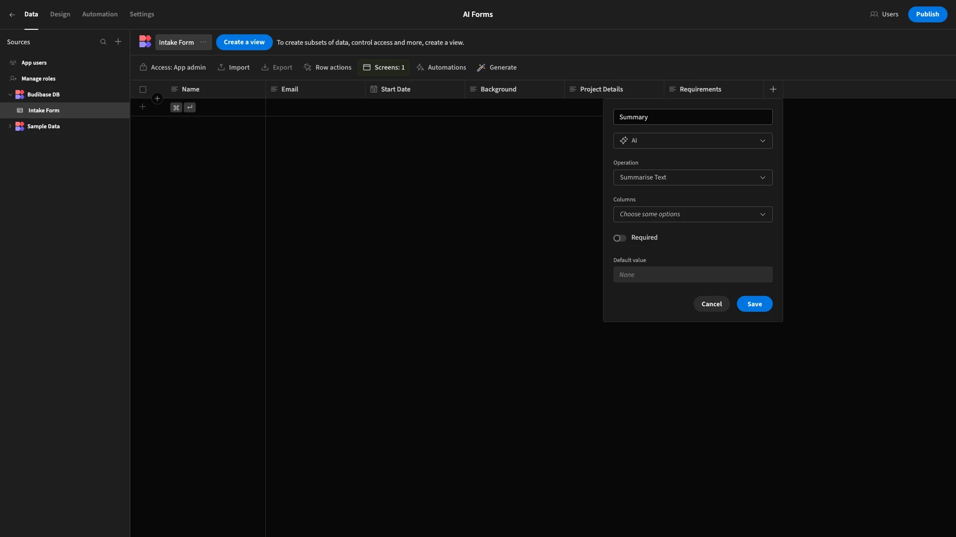
Task: Click the Background column header
Action: (514, 89)
